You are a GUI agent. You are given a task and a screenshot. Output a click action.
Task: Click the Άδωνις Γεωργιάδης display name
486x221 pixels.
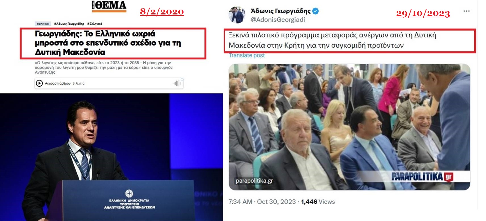(281, 11)
